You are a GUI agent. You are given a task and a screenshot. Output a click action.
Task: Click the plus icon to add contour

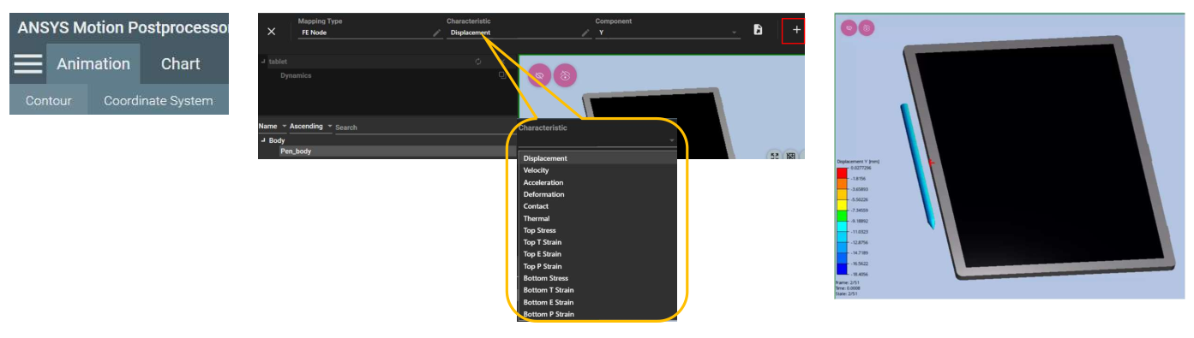point(796,30)
